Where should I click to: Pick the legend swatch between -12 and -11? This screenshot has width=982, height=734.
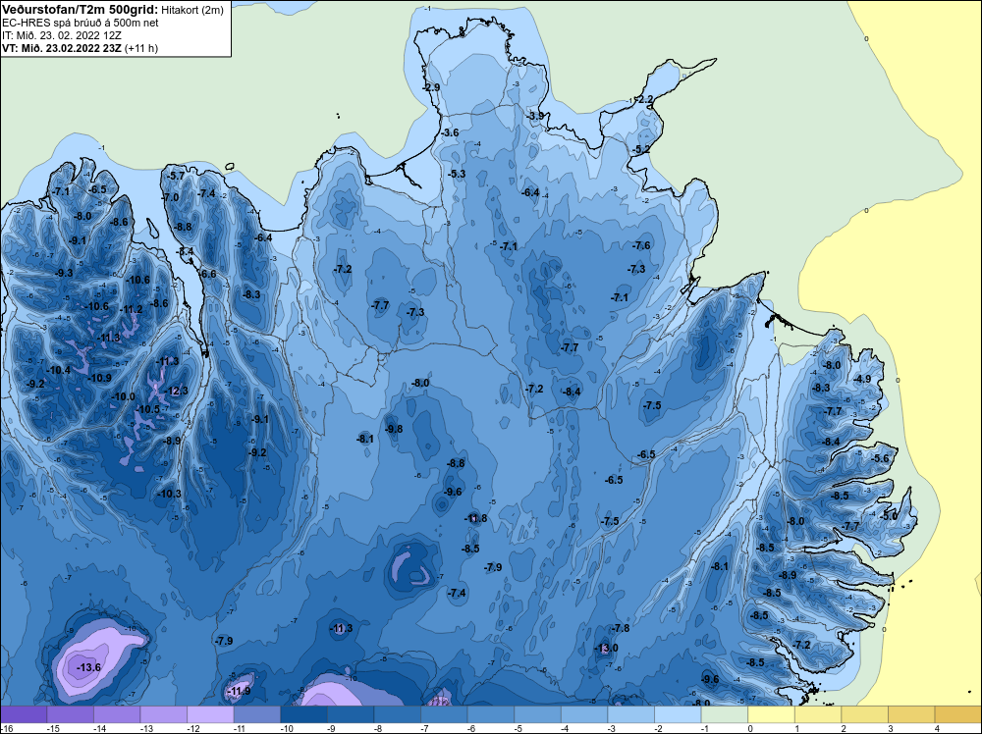[x=210, y=714]
